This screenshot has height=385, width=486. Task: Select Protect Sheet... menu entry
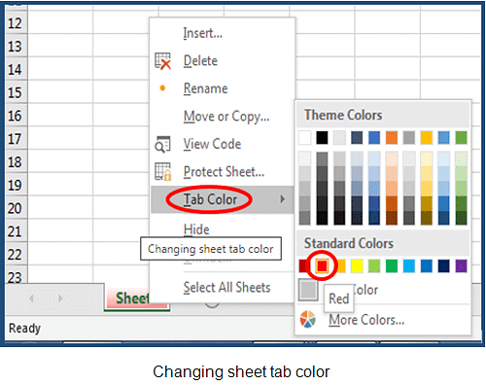(224, 172)
